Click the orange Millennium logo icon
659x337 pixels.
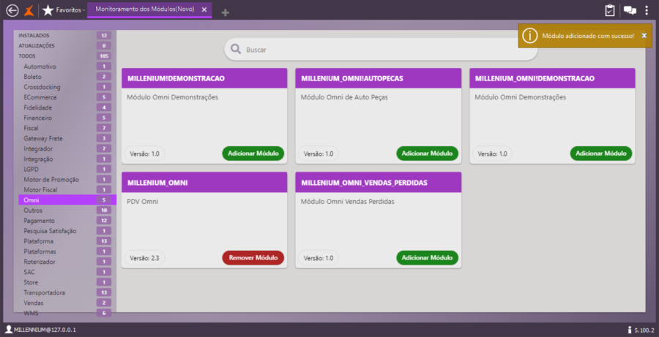tap(29, 10)
